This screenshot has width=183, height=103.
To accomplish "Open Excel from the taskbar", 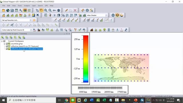I will pos(104,100).
